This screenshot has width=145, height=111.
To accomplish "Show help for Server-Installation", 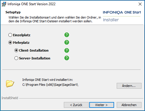I will [x=67, y=58].
